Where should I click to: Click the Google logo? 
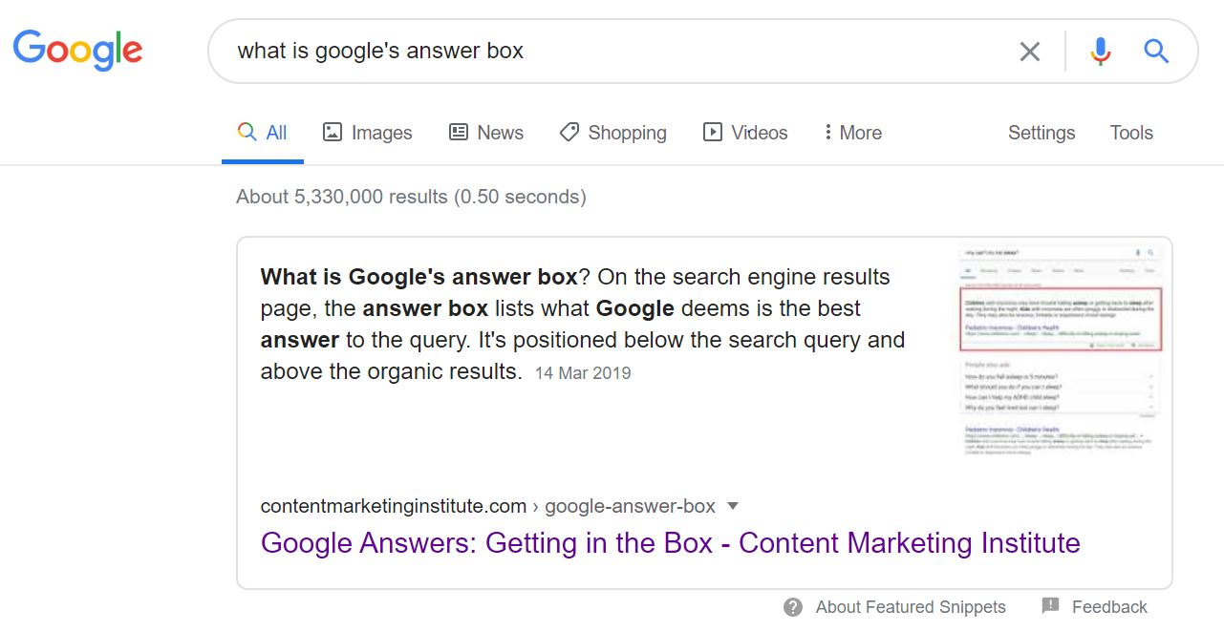77,49
